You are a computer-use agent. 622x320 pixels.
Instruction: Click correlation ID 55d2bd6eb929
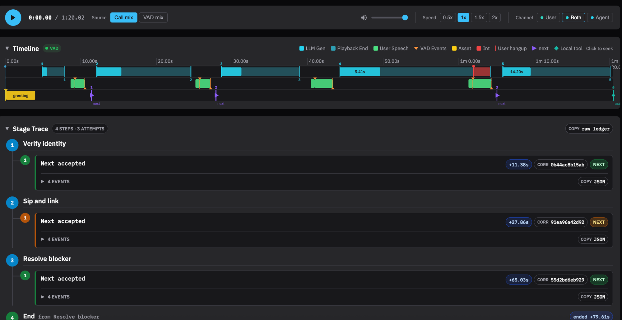(x=561, y=280)
